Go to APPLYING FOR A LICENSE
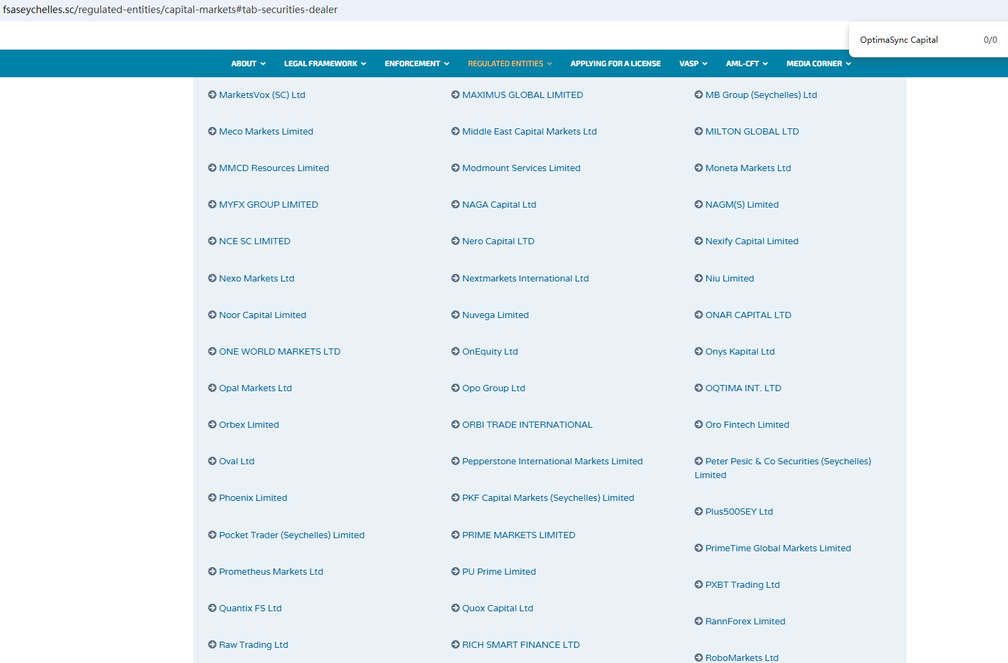Viewport: 1008px width, 663px height. coord(616,63)
